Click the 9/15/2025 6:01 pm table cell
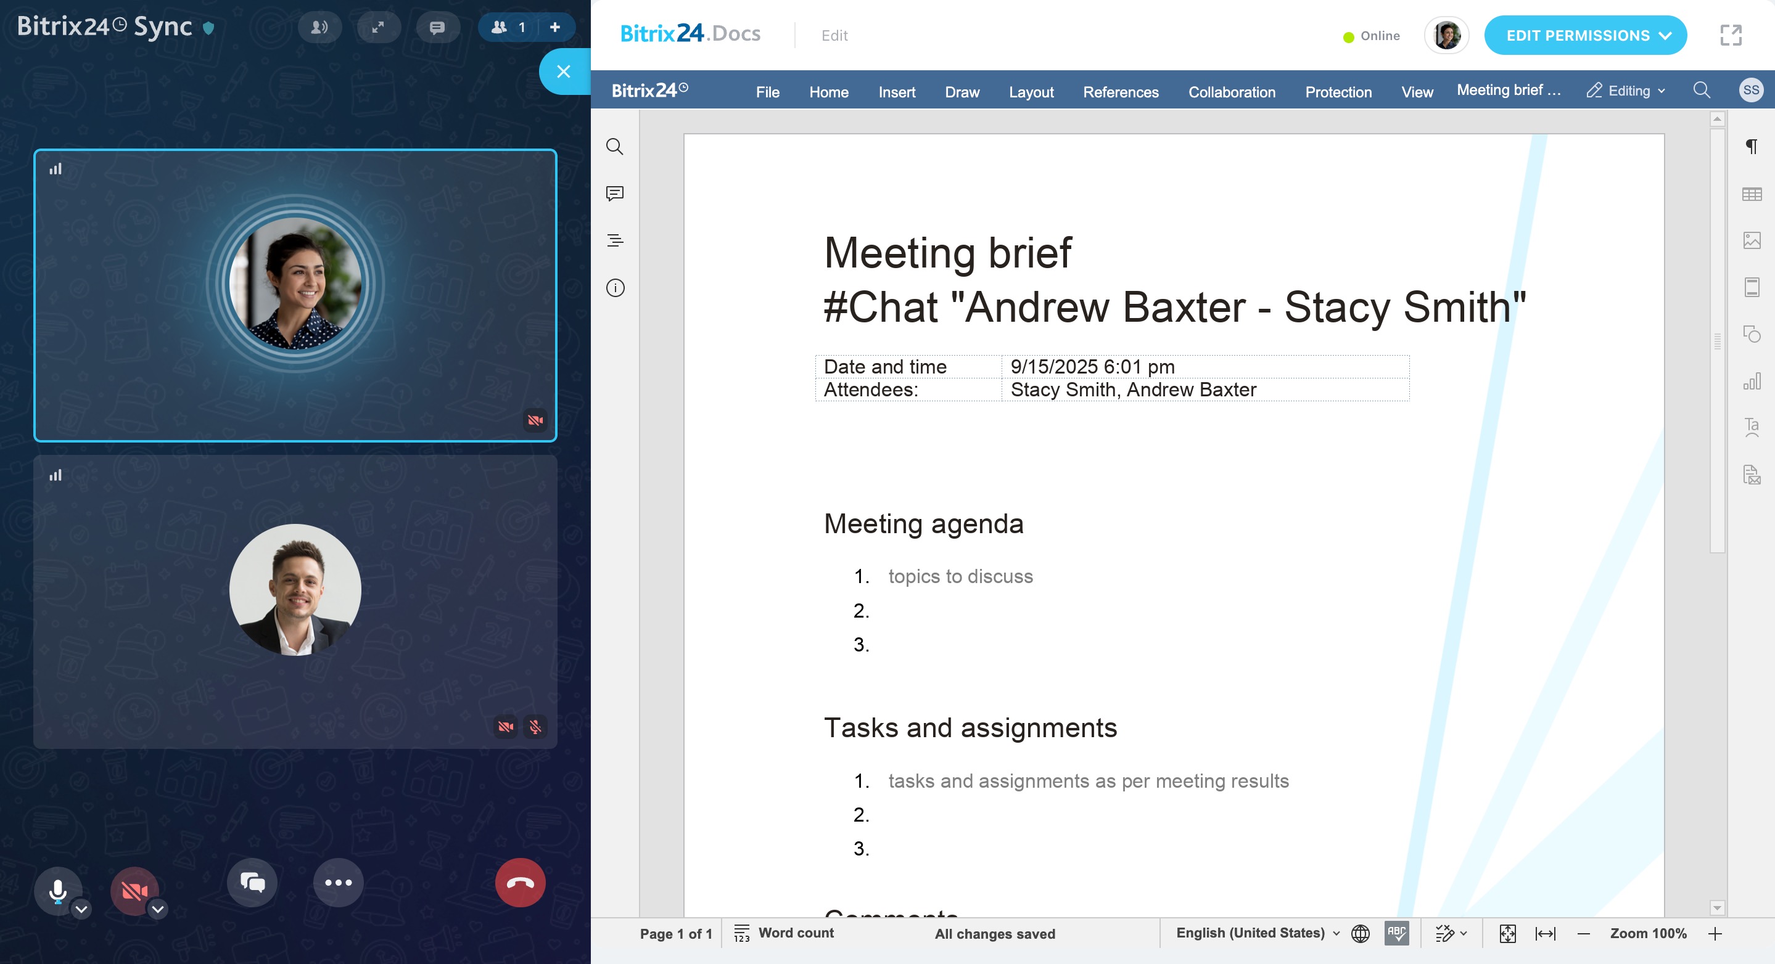The image size is (1775, 964). tap(1205, 366)
